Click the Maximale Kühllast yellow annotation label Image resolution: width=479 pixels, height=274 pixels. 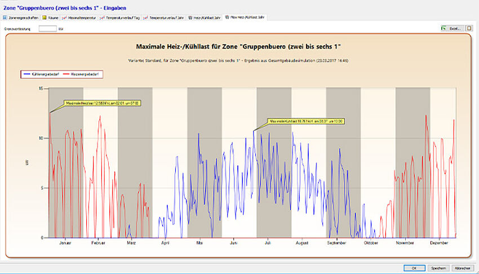click(305, 121)
